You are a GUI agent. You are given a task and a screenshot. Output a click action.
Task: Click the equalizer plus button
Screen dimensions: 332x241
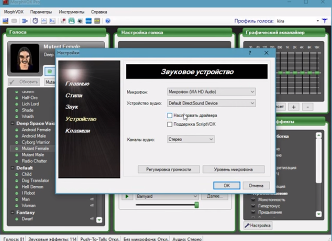click(293, 107)
